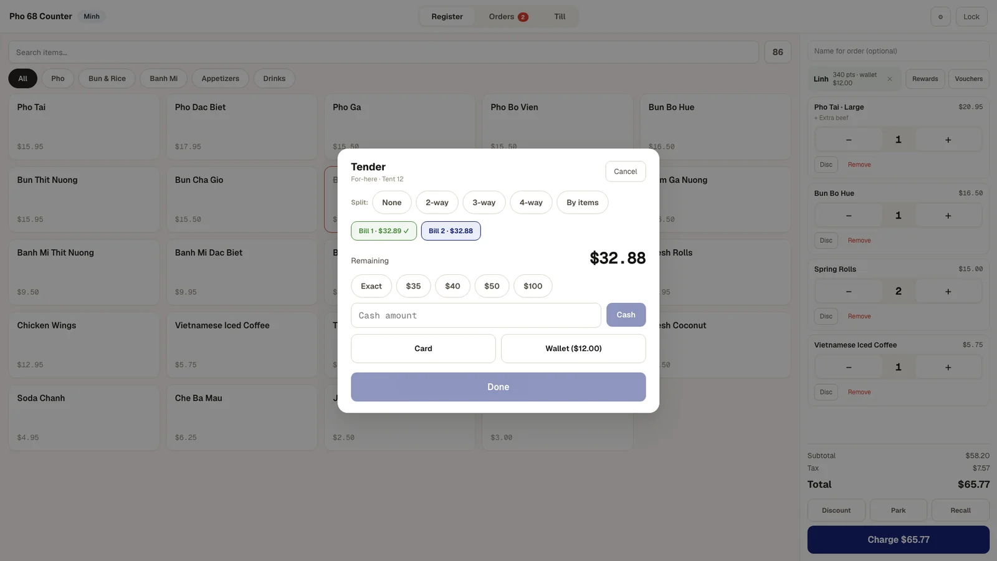Focus the Name for order field
Screen dimensions: 997x561
click(x=899, y=51)
